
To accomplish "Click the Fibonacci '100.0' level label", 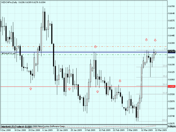I will (x=164, y=120).
